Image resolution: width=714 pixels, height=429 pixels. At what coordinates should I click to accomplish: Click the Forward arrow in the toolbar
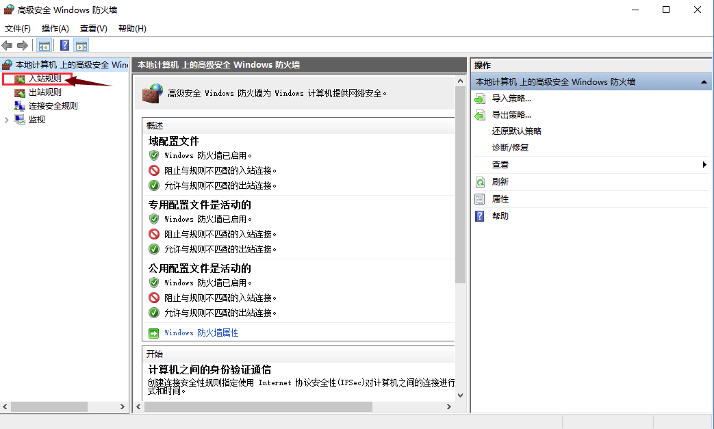22,45
